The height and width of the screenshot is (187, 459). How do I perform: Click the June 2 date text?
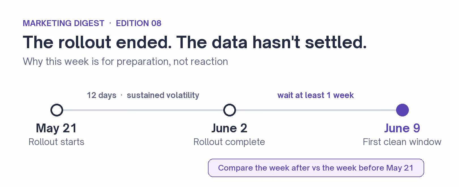click(x=229, y=128)
